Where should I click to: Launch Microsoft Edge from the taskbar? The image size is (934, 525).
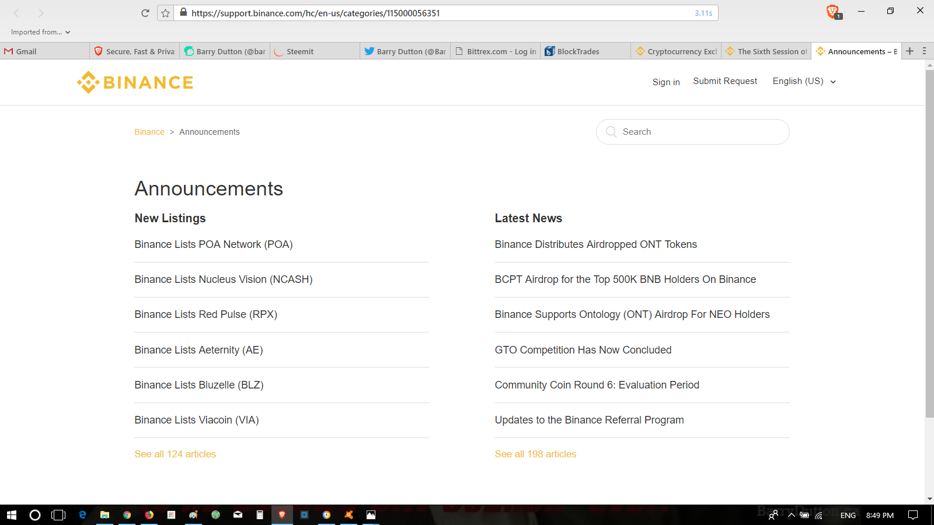82,515
